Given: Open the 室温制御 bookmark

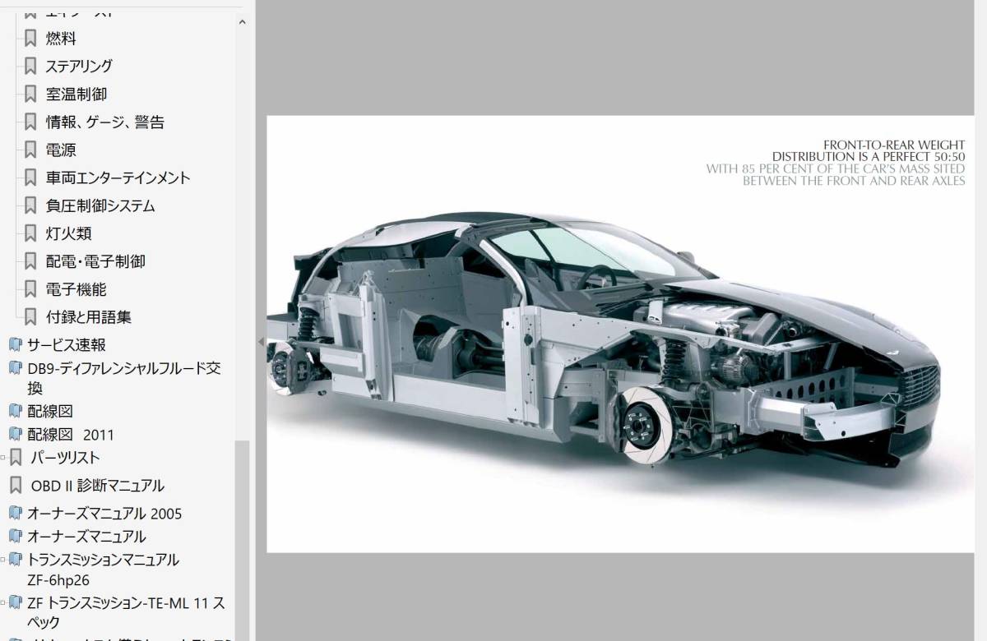Looking at the screenshot, I should [76, 94].
